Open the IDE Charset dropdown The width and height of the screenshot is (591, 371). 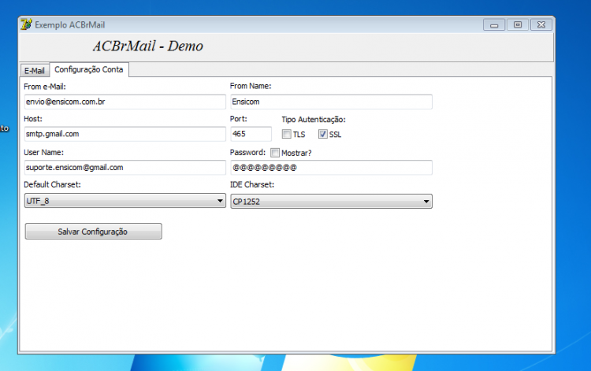point(331,202)
